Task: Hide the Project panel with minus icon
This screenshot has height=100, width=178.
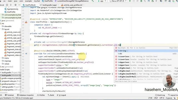Action: coord(19,5)
